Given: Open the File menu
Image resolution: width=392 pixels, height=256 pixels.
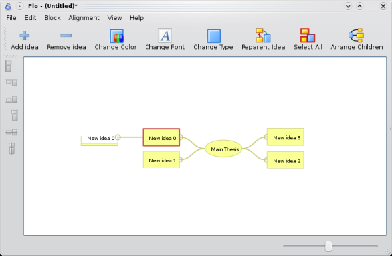Looking at the screenshot, I should (11, 18).
